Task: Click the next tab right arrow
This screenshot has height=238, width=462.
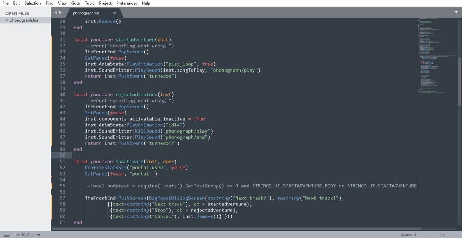Action: [x=60, y=13]
